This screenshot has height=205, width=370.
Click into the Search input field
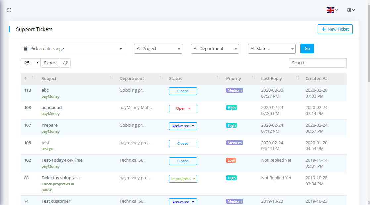click(317, 63)
